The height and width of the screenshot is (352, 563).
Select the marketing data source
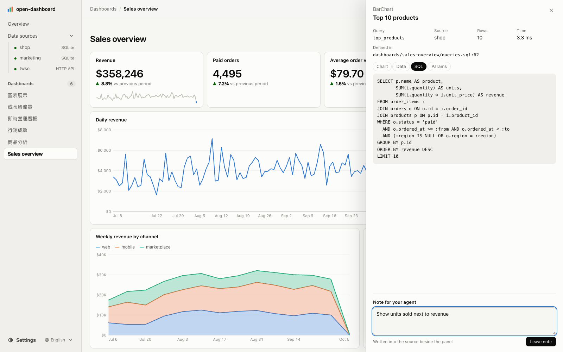(44, 58)
